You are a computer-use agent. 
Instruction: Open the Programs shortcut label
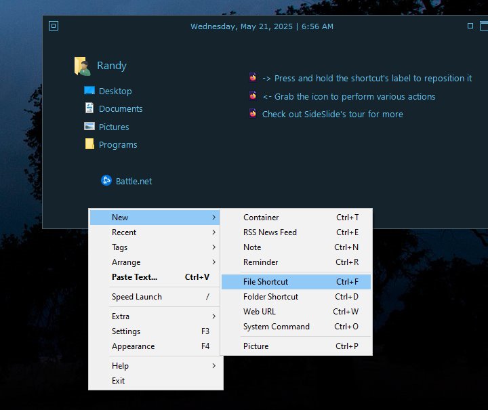[x=118, y=145]
